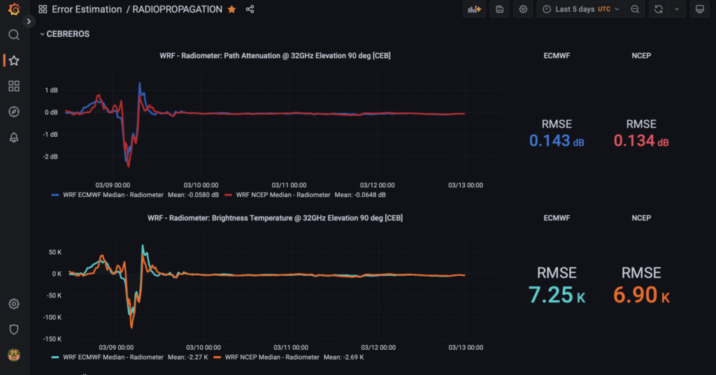Click the 0.143 dB RMSE value
This screenshot has width=716, height=375.
(557, 140)
